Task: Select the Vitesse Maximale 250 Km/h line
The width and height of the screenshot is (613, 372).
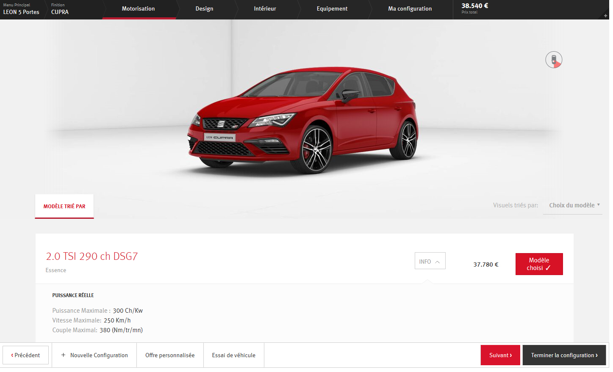Action: (92, 320)
